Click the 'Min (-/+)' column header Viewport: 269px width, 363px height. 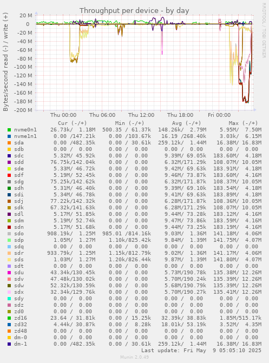click(x=129, y=123)
